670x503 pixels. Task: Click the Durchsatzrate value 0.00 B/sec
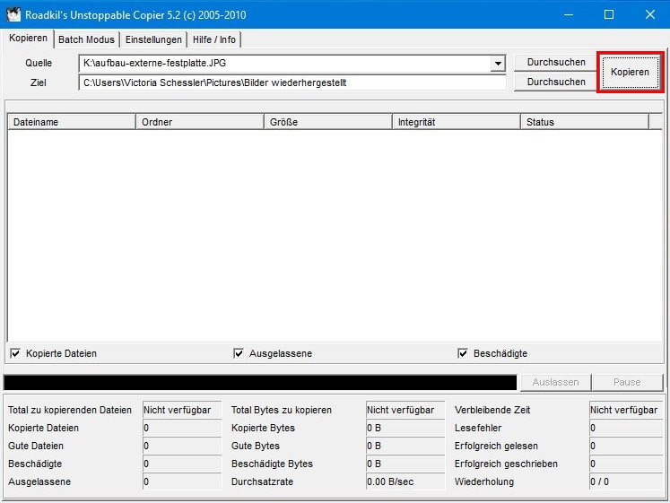click(405, 481)
